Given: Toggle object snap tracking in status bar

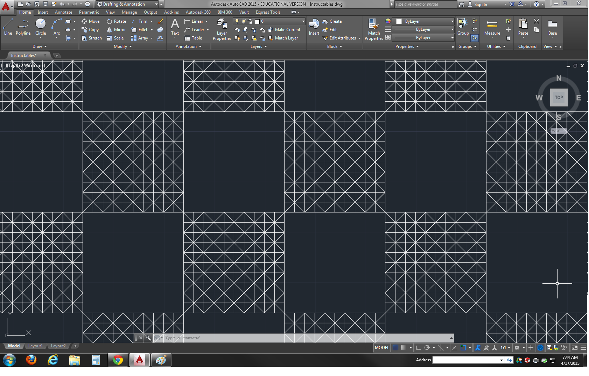Looking at the screenshot, I should tap(455, 348).
